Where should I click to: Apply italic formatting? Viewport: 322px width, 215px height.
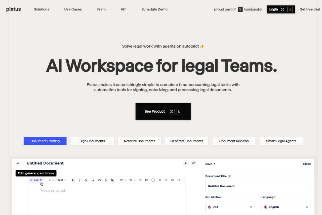click(x=80, y=180)
